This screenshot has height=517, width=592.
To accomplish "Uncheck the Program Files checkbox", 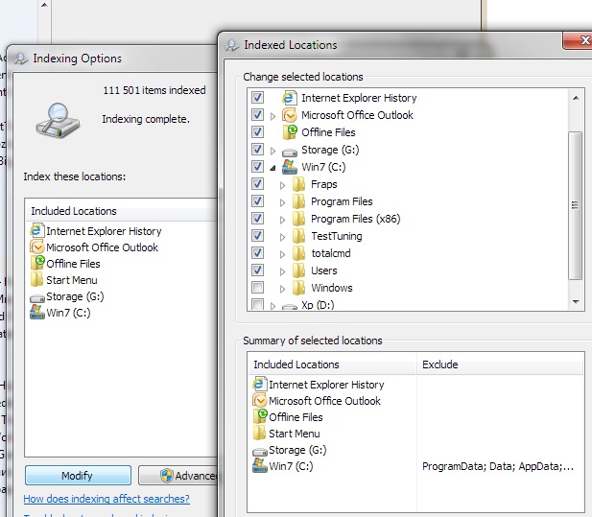I will 257,200.
